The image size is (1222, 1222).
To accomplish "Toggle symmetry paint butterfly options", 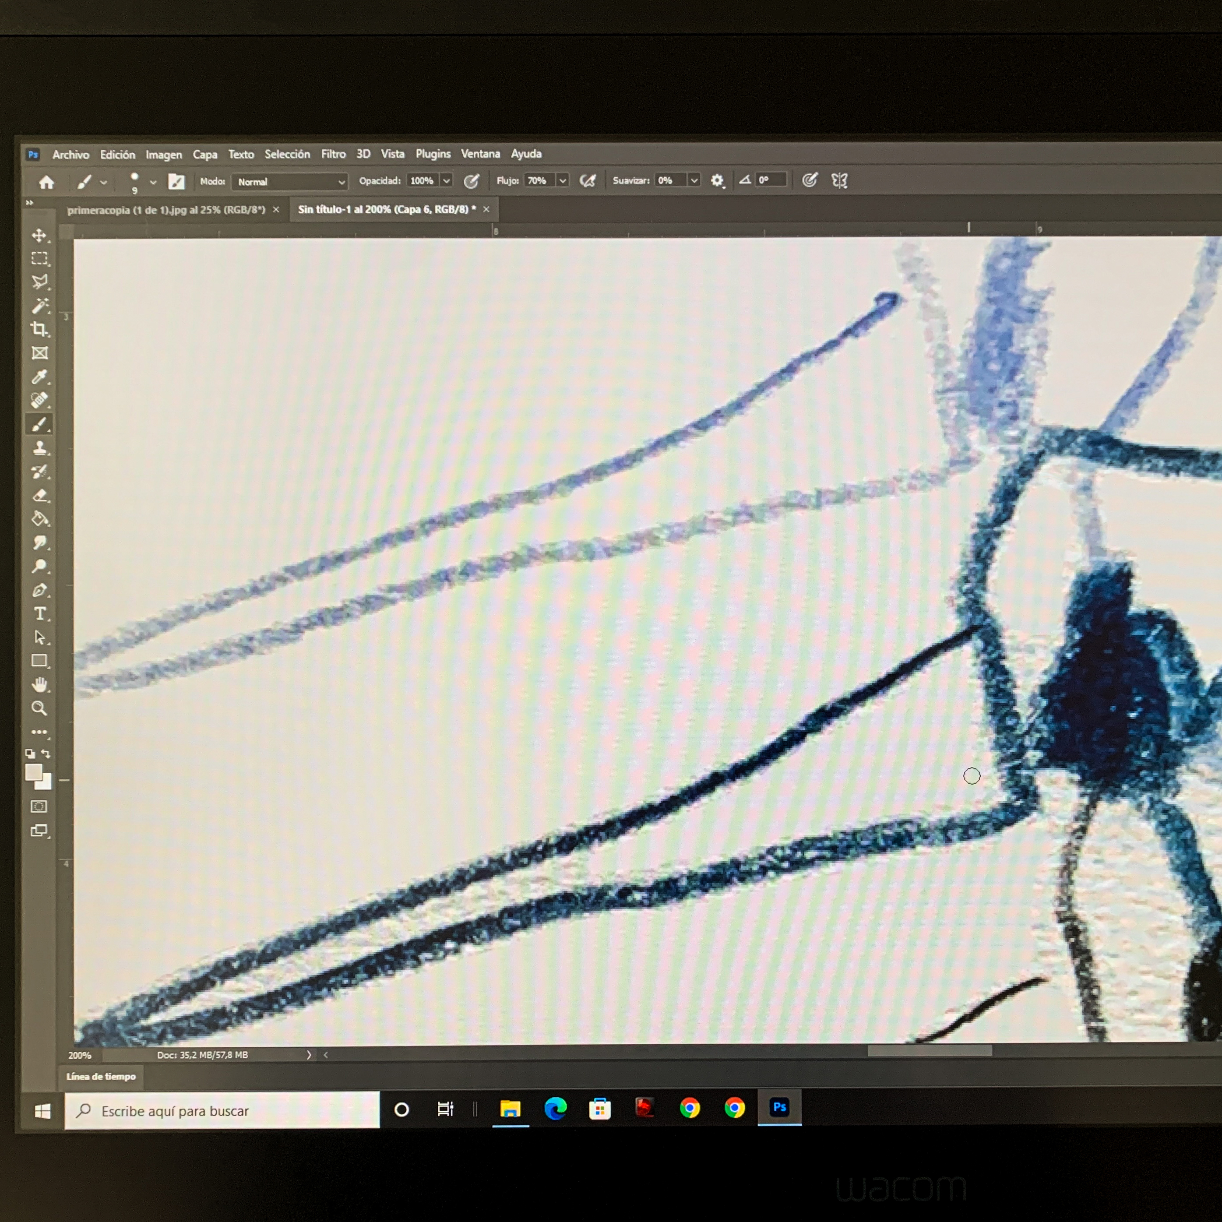I will pos(839,180).
